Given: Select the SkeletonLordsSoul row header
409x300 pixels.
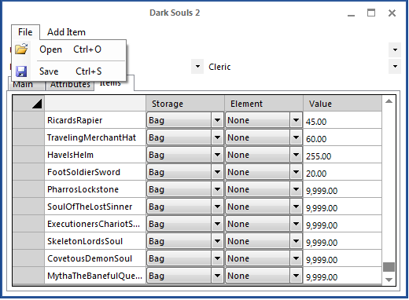Looking at the screenshot, I should (x=28, y=241).
